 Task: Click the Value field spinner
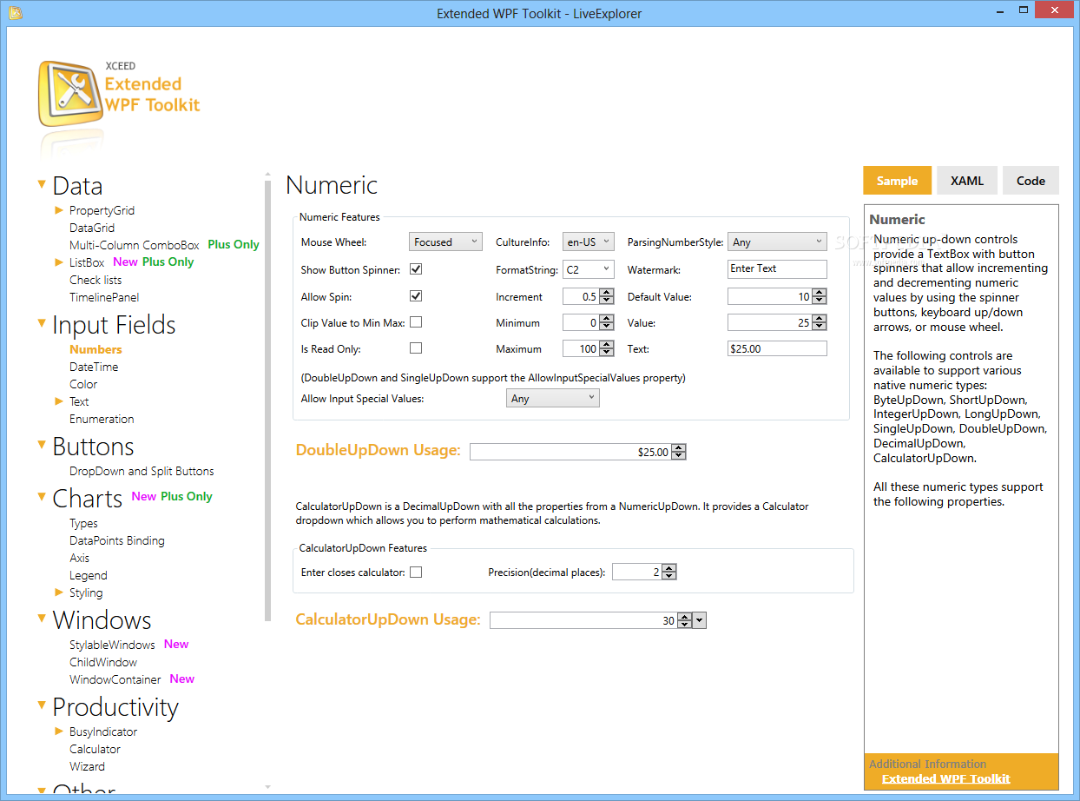(x=819, y=322)
